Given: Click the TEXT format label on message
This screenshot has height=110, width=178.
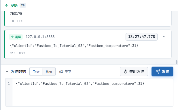Looking at the screenshot, I should (22, 53).
